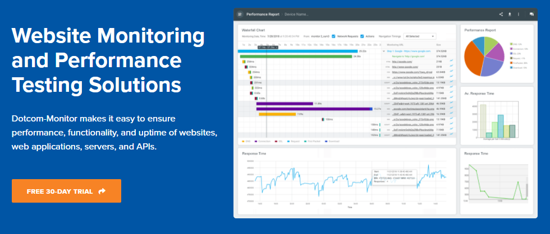
Task: Dismiss the time range chip with its x
Action: pos(276,47)
